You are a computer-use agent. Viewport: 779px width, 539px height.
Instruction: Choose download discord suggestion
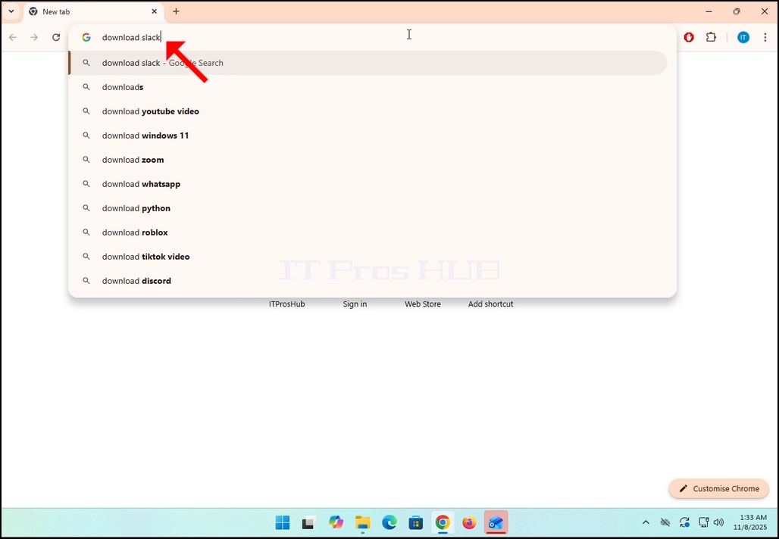click(x=368, y=281)
